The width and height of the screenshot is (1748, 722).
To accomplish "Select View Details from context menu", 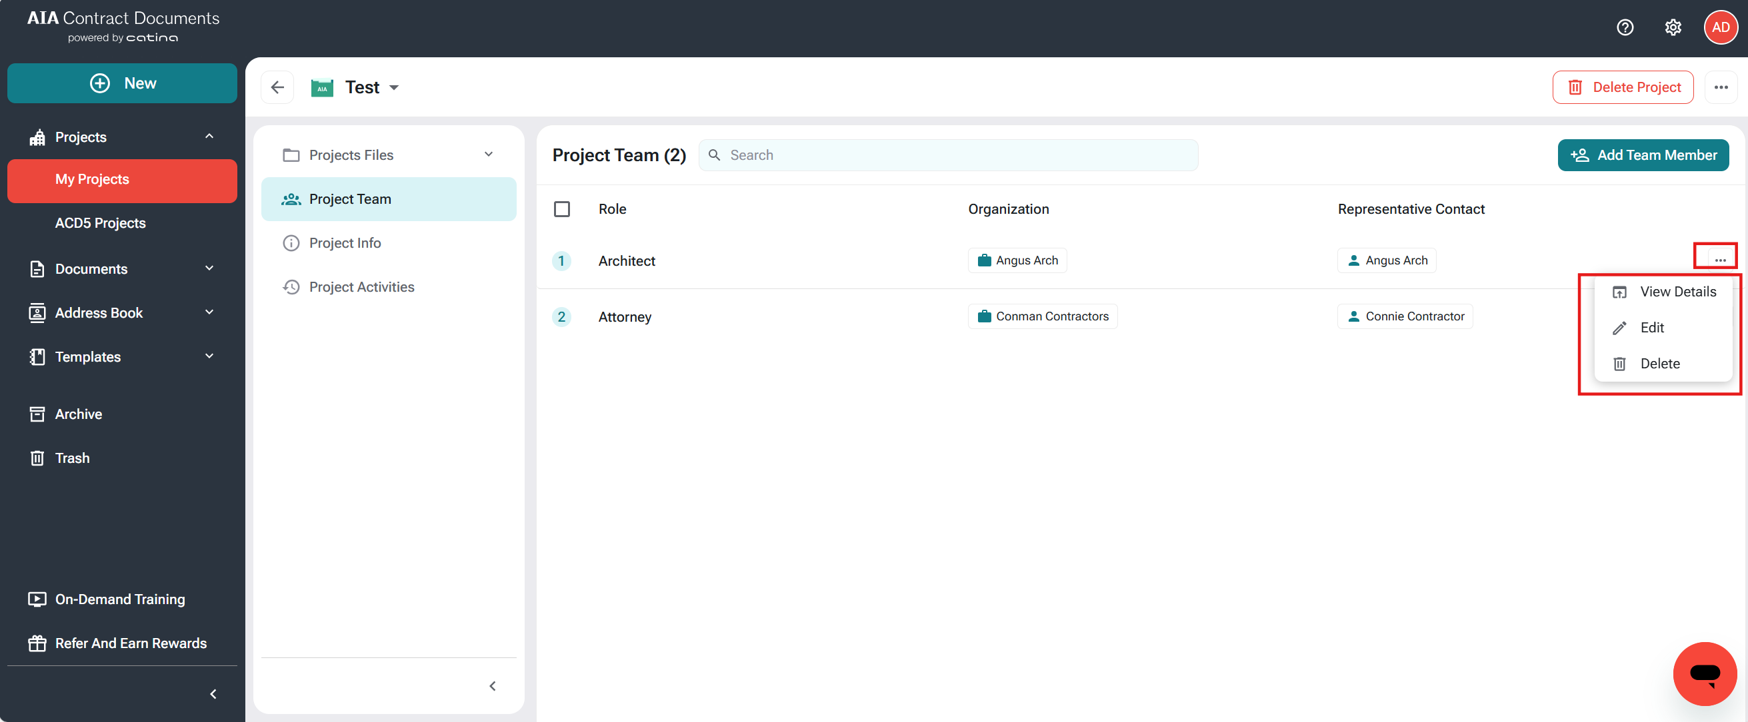I will pyautogui.click(x=1677, y=292).
